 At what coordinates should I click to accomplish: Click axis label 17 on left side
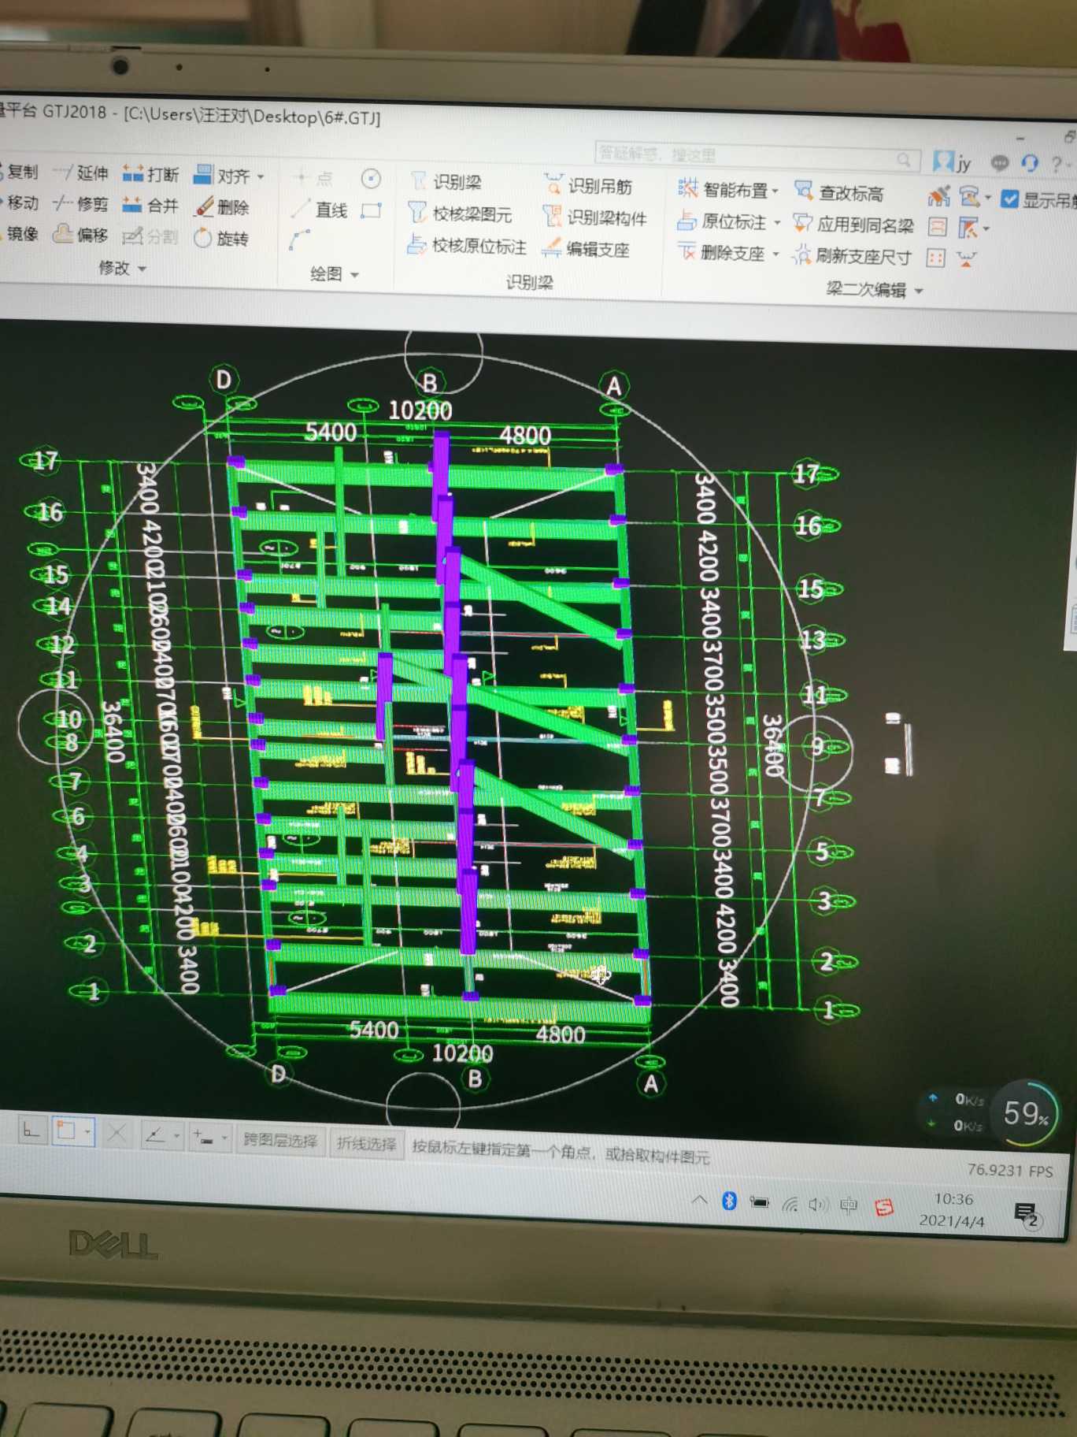[44, 460]
